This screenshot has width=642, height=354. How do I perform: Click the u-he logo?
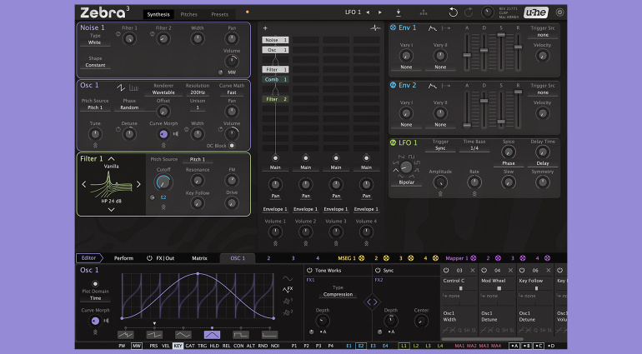tap(534, 12)
